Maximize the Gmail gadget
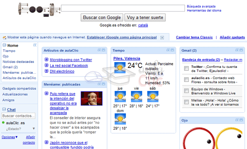The height and width of the screenshot is (149, 247). (241, 50)
